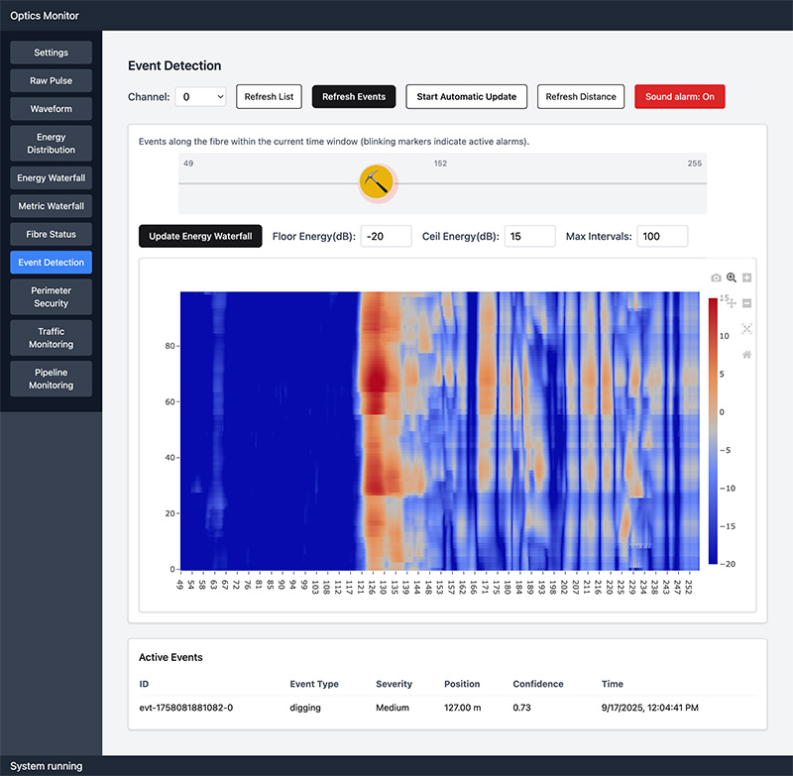
Task: Select the magnifier zoom tool
Action: (x=732, y=278)
